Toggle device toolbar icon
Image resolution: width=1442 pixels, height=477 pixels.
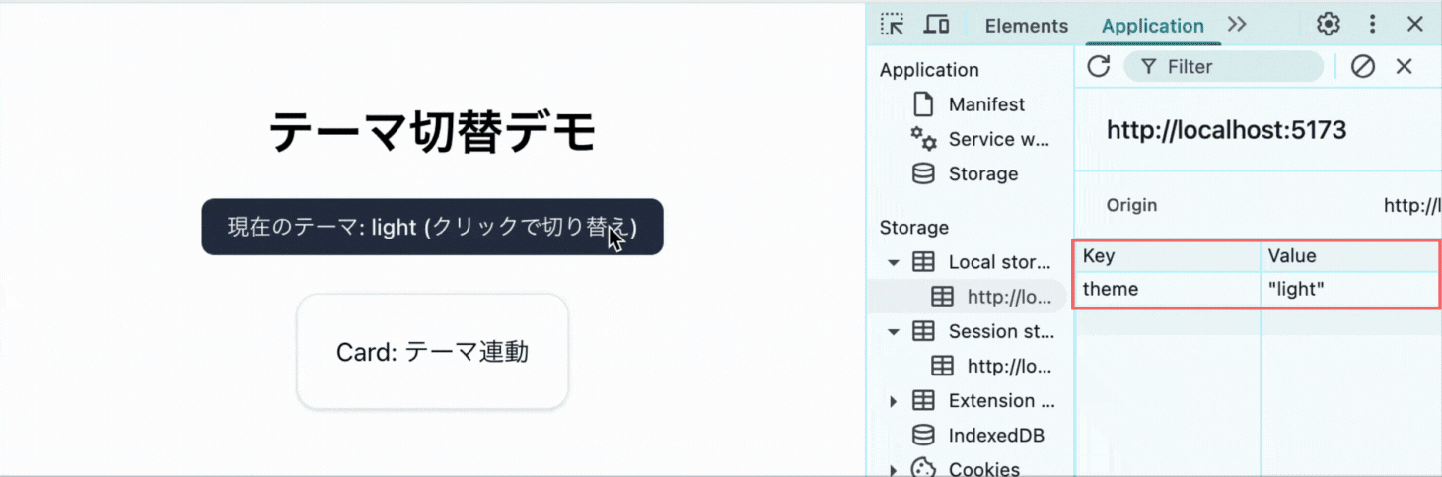pyautogui.click(x=936, y=25)
